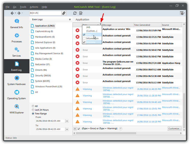This screenshot has width=190, height=144.
Task: Click the find in log toolbar icon
Action: click(81, 13)
